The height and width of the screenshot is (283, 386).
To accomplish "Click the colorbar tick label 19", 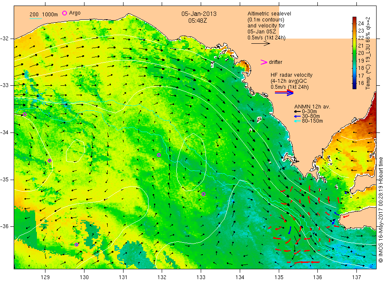I will point(361,61).
